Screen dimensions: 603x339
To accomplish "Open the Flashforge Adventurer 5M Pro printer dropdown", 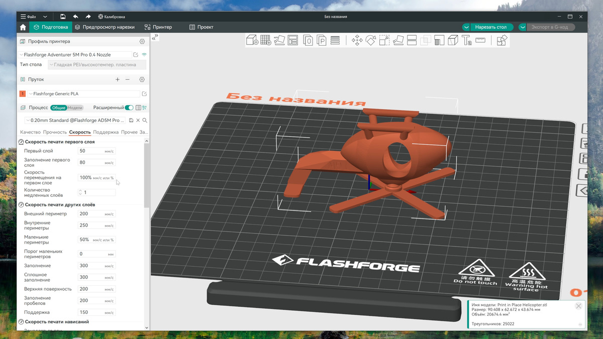I will [x=74, y=54].
